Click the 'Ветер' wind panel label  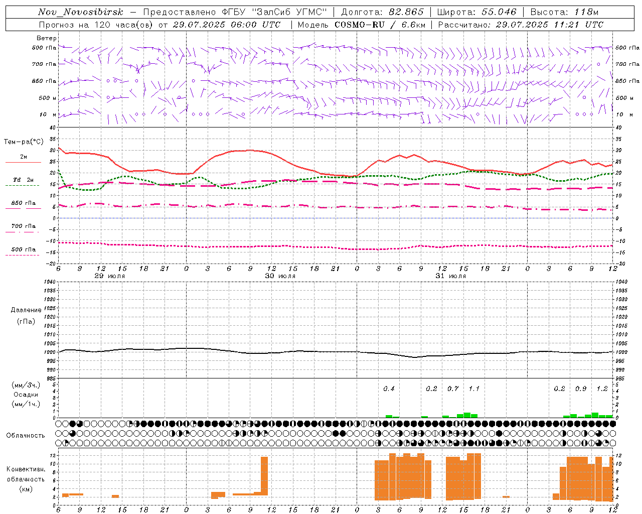tap(47, 38)
